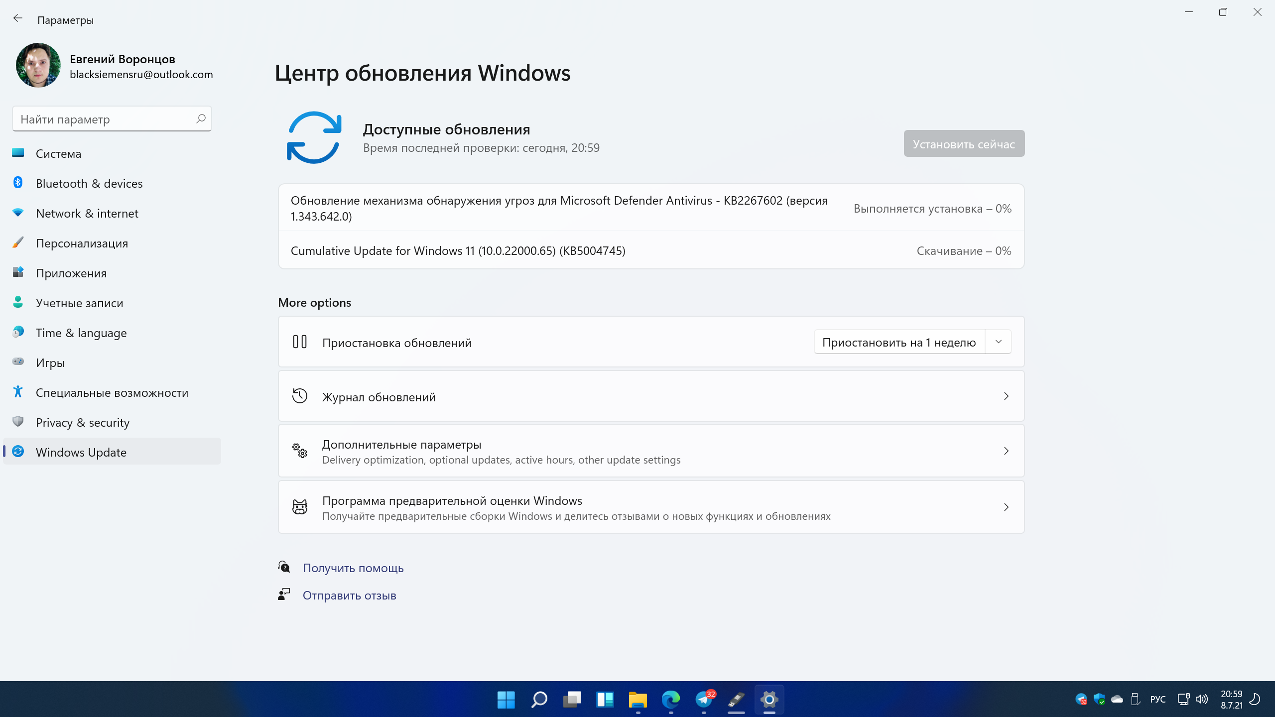
Task: Open Task View on the taskbar
Action: point(572,700)
